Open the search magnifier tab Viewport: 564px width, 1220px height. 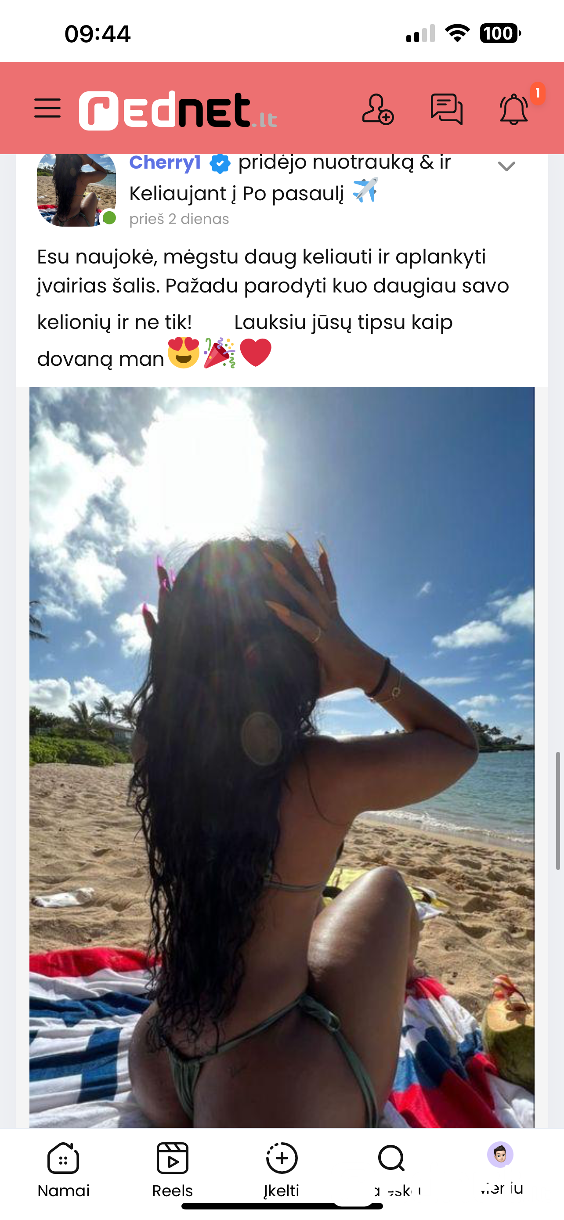click(x=392, y=1170)
